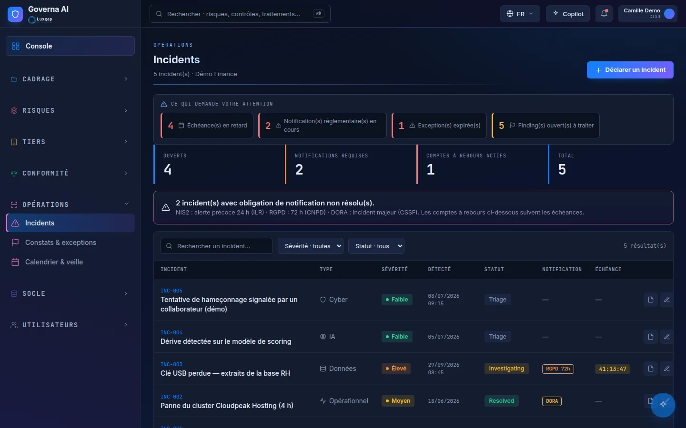Collapse the OPÉRATIONS sidebar section

[x=70, y=204]
